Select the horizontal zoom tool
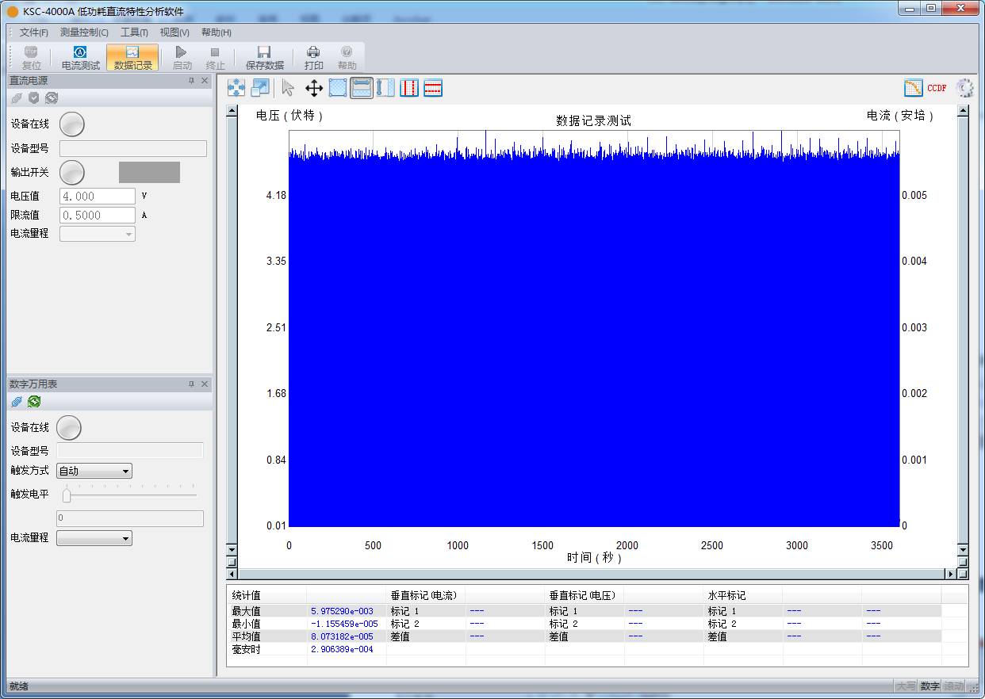Image resolution: width=985 pixels, height=699 pixels. 362,88
